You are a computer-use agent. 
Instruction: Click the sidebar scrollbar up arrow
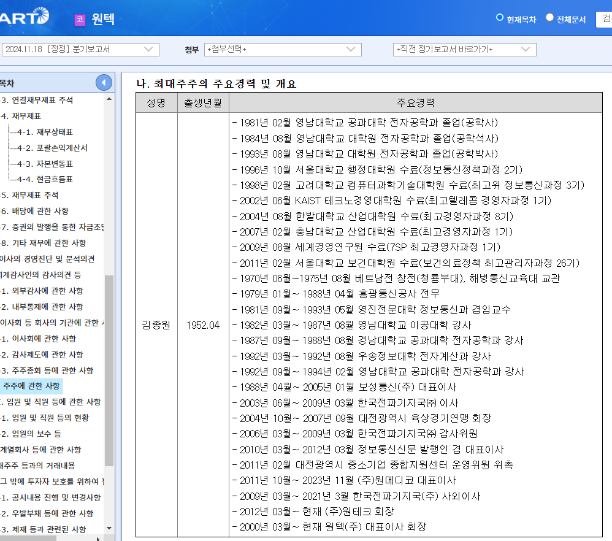110,98
